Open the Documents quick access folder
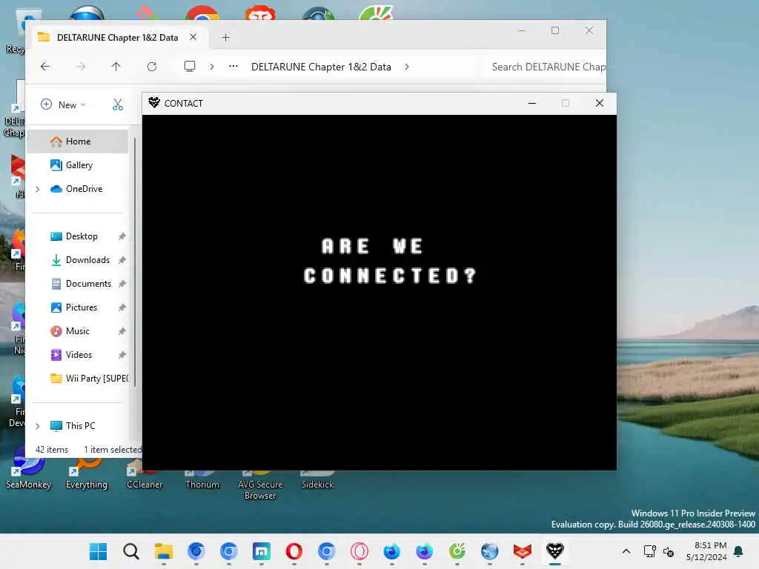The height and width of the screenshot is (569, 759). [78, 284]
